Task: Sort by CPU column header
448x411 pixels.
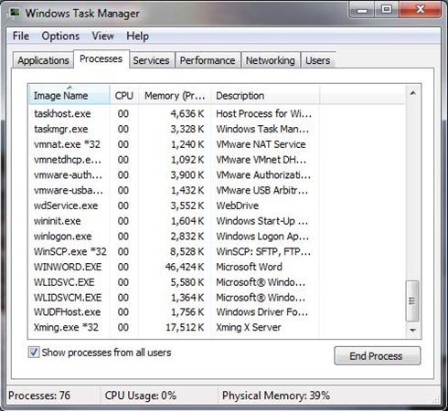Action: click(124, 96)
